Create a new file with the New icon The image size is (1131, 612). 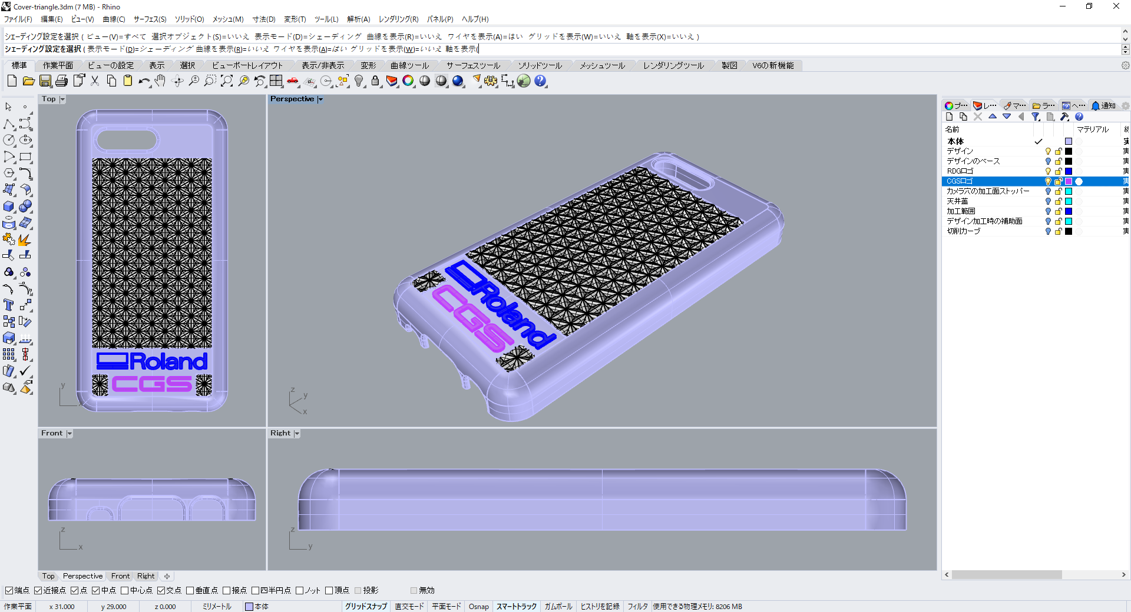12,81
